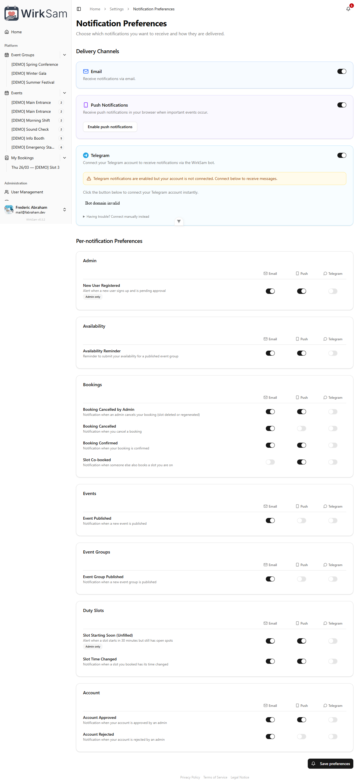Click the Home house icon in sidebar
The width and height of the screenshot is (355, 781).
[x=7, y=32]
